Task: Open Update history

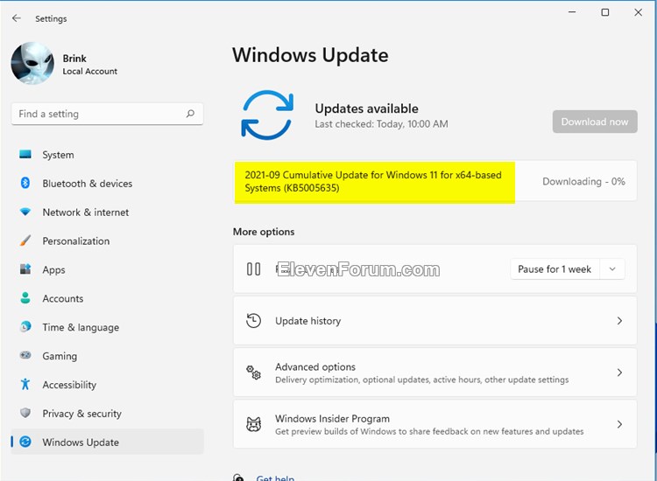Action: coord(434,321)
